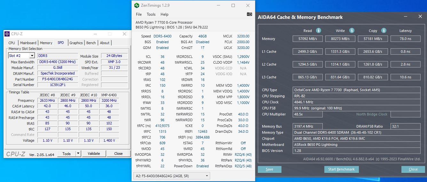Click the L3 Cache Write 831.64 GB/s field
427x182 pixels.
coord(340,77)
